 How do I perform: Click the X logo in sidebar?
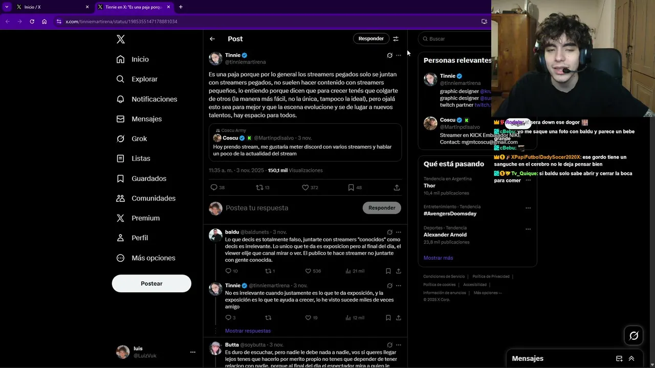click(121, 39)
